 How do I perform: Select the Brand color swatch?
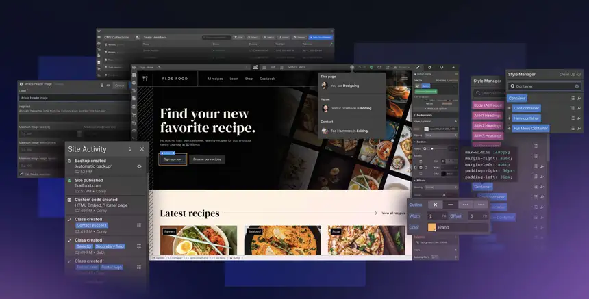[x=432, y=227]
